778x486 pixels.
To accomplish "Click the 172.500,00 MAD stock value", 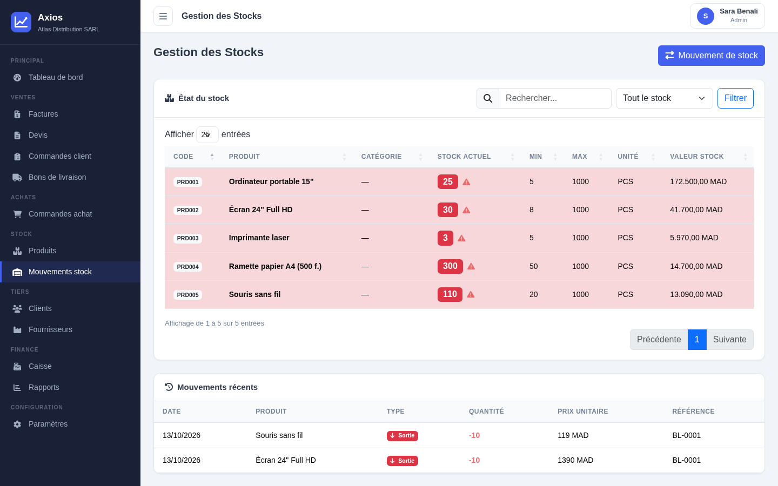I will (x=698, y=181).
